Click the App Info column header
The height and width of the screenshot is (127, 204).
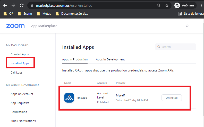point(102,83)
